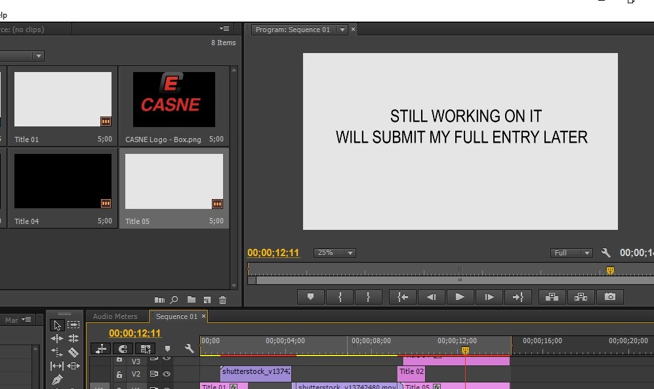Click Program monitor timecode 00;00;12;11
The width and height of the screenshot is (654, 389).
(x=273, y=253)
